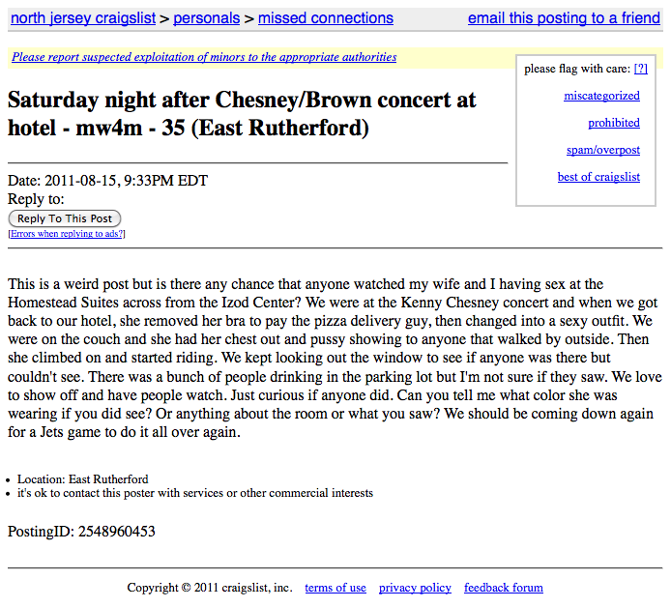Viewport: 671px width, 608px height.
Task: Flag the post as miscategorized
Action: pyautogui.click(x=601, y=96)
